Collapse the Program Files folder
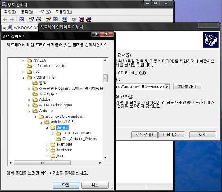This screenshot has height=192, width=222. [x=23, y=78]
